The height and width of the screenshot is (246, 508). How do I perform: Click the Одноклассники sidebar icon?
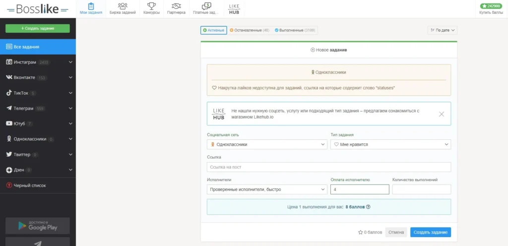pyautogui.click(x=9, y=139)
